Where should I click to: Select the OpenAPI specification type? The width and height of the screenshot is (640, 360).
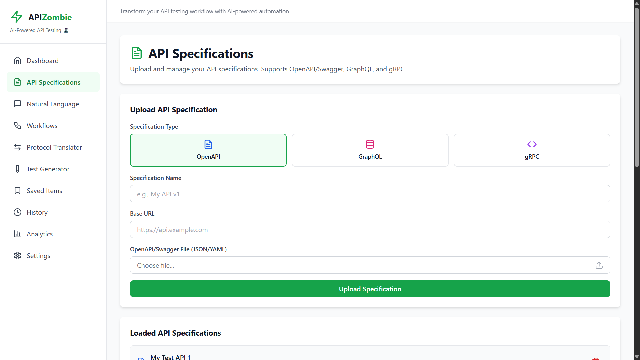point(208,150)
